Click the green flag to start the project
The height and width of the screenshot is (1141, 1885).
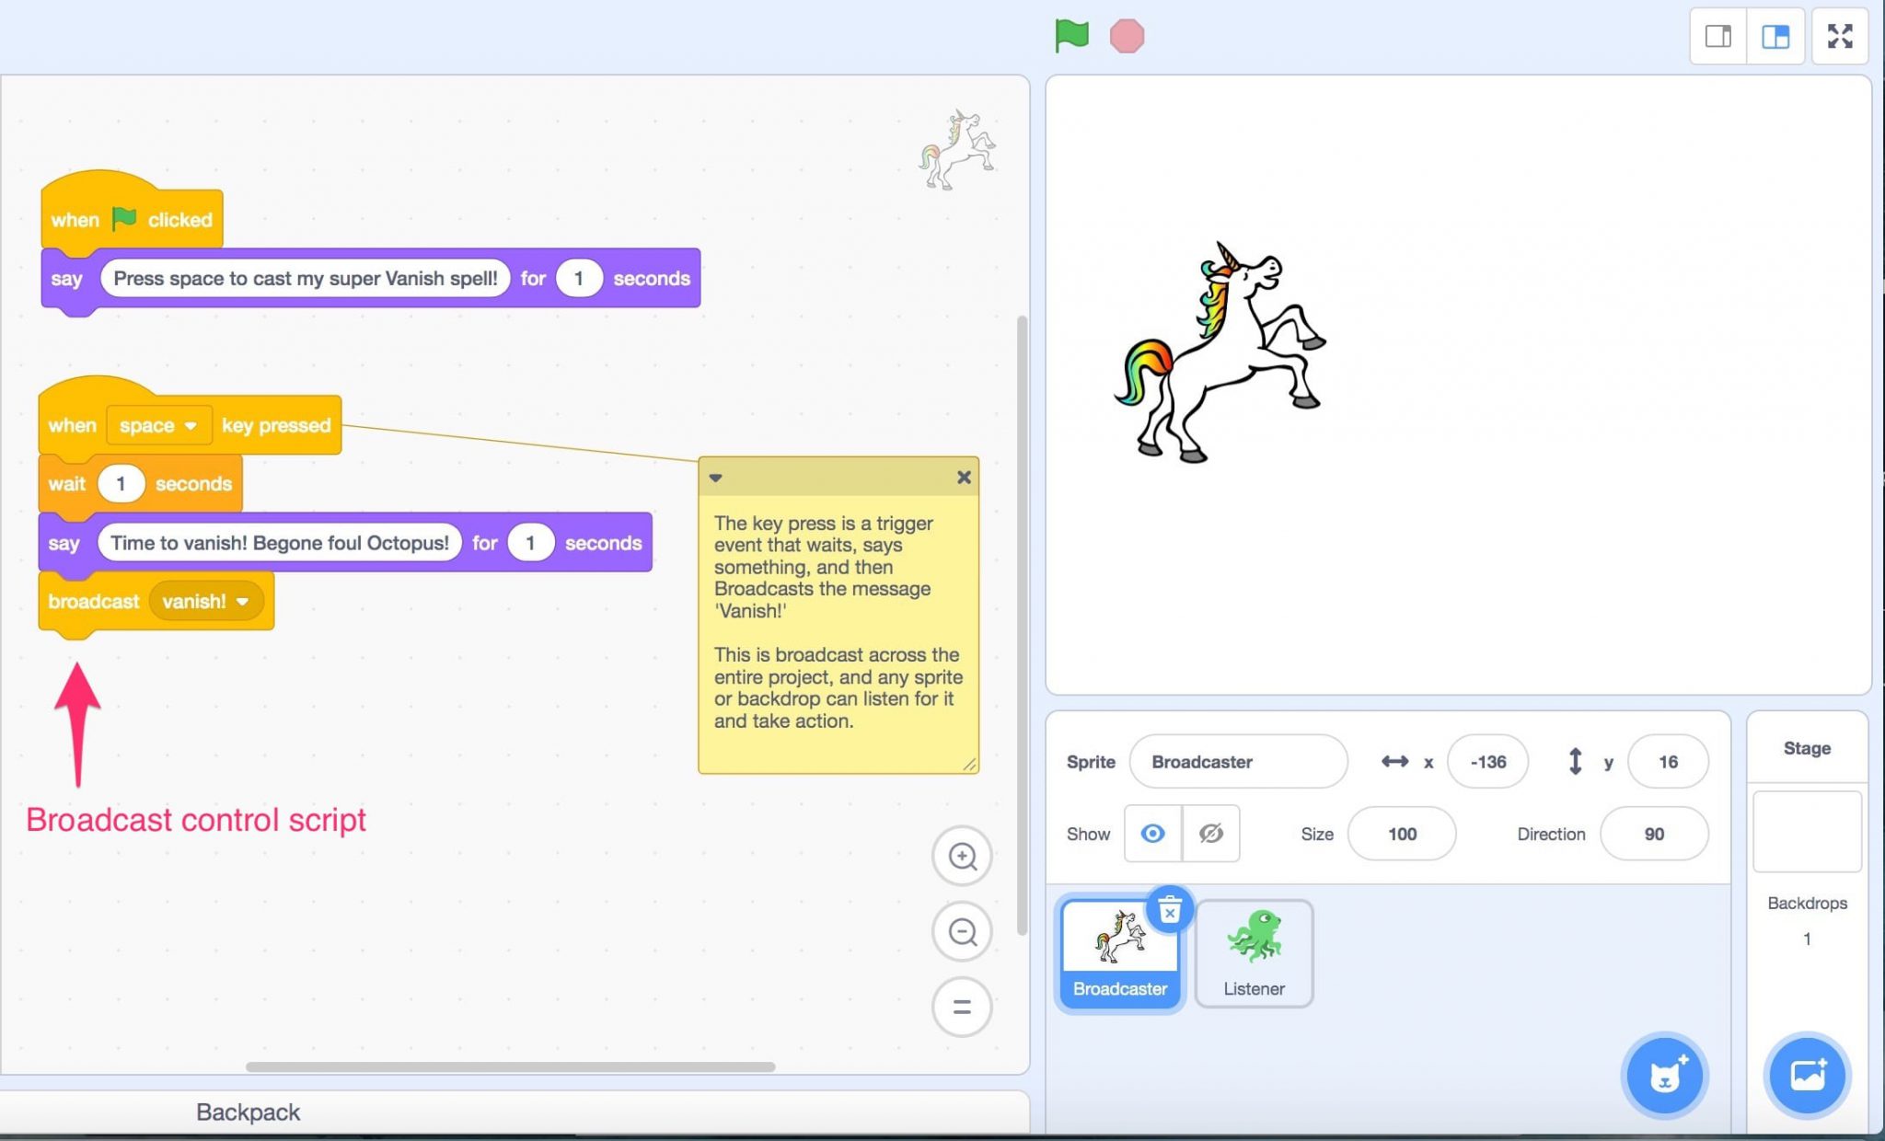coord(1071,36)
